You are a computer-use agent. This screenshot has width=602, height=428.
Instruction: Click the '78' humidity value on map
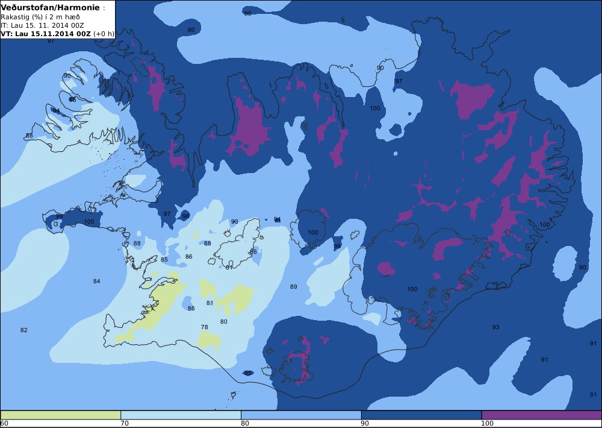point(205,327)
